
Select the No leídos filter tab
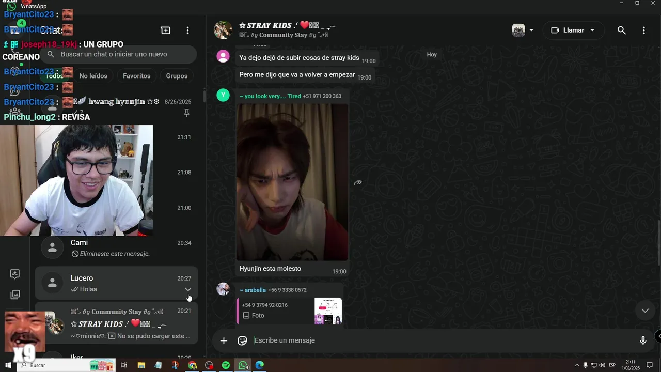tap(93, 76)
